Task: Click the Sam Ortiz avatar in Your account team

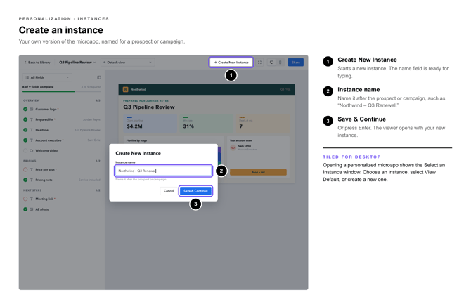Action: click(233, 147)
